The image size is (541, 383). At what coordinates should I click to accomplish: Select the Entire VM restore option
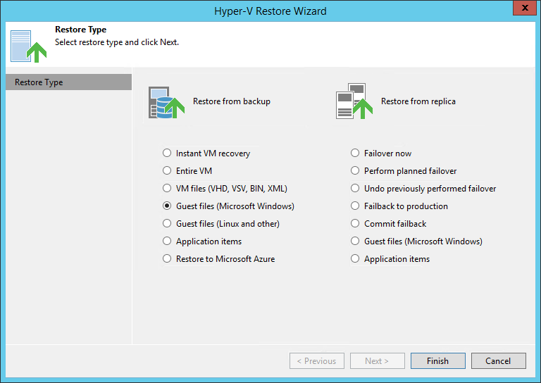[167, 171]
